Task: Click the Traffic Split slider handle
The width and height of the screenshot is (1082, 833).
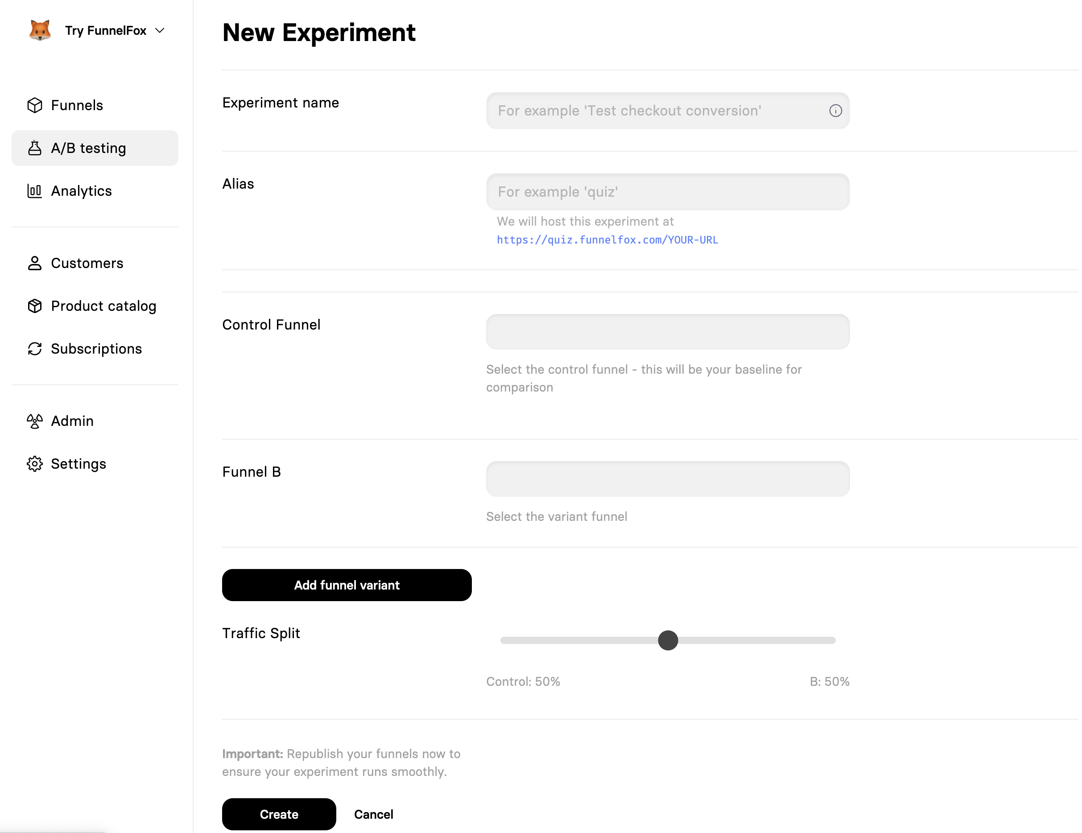Action: tap(668, 640)
